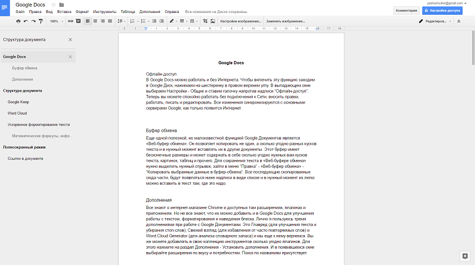Open Настройки изображения options
This screenshot has height=265, width=475.
240,21
